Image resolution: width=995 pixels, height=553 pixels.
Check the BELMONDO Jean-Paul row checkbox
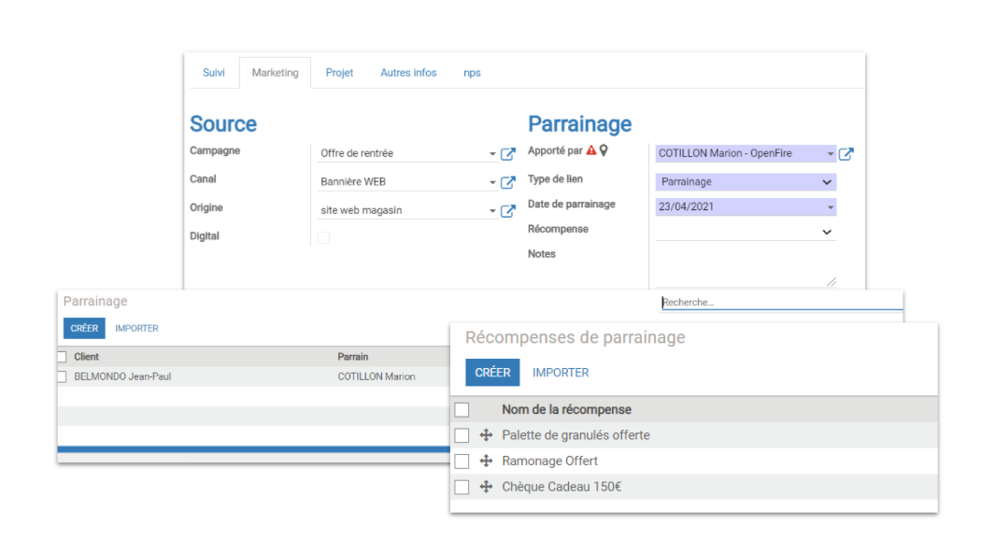coord(62,376)
